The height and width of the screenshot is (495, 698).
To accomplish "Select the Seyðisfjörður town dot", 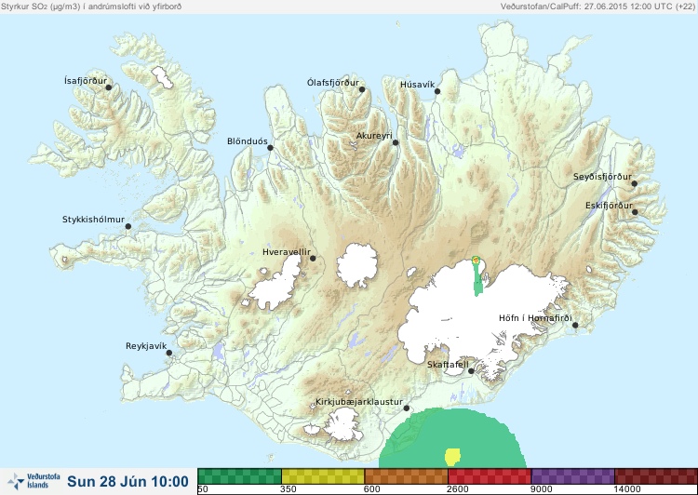I will point(635,183).
